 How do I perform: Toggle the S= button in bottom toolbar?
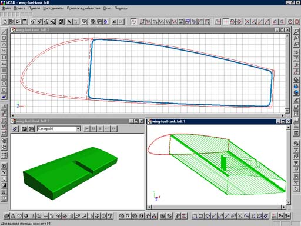click(287, 216)
